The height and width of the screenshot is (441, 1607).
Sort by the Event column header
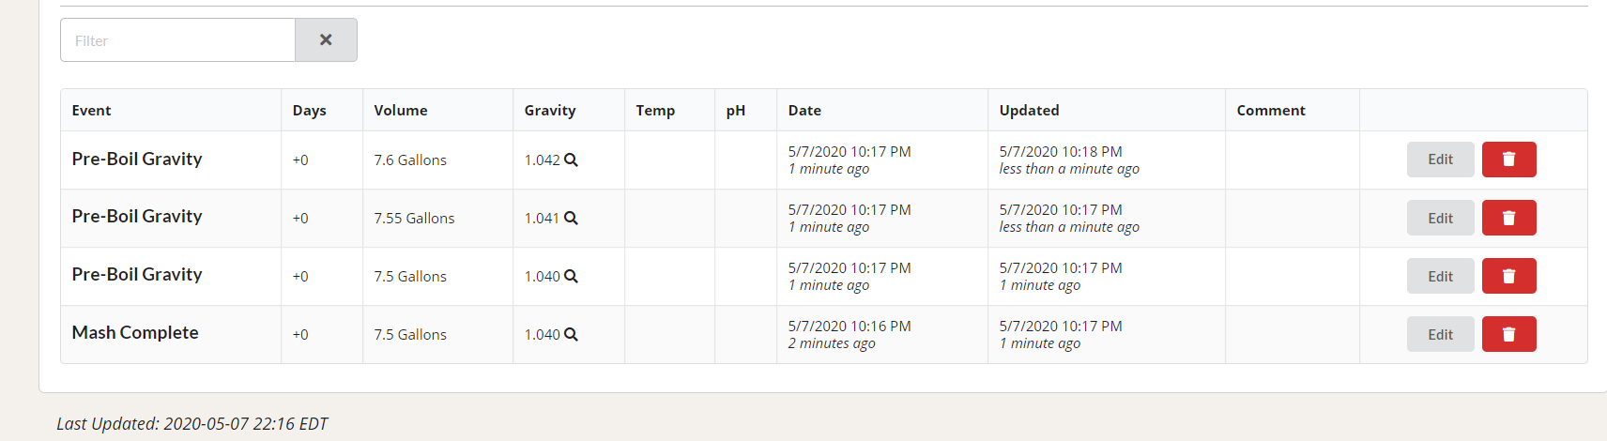[91, 110]
